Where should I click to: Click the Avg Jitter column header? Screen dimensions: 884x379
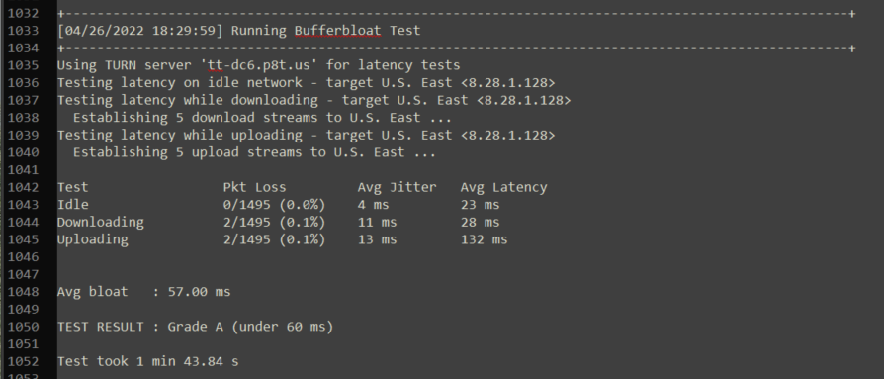397,187
